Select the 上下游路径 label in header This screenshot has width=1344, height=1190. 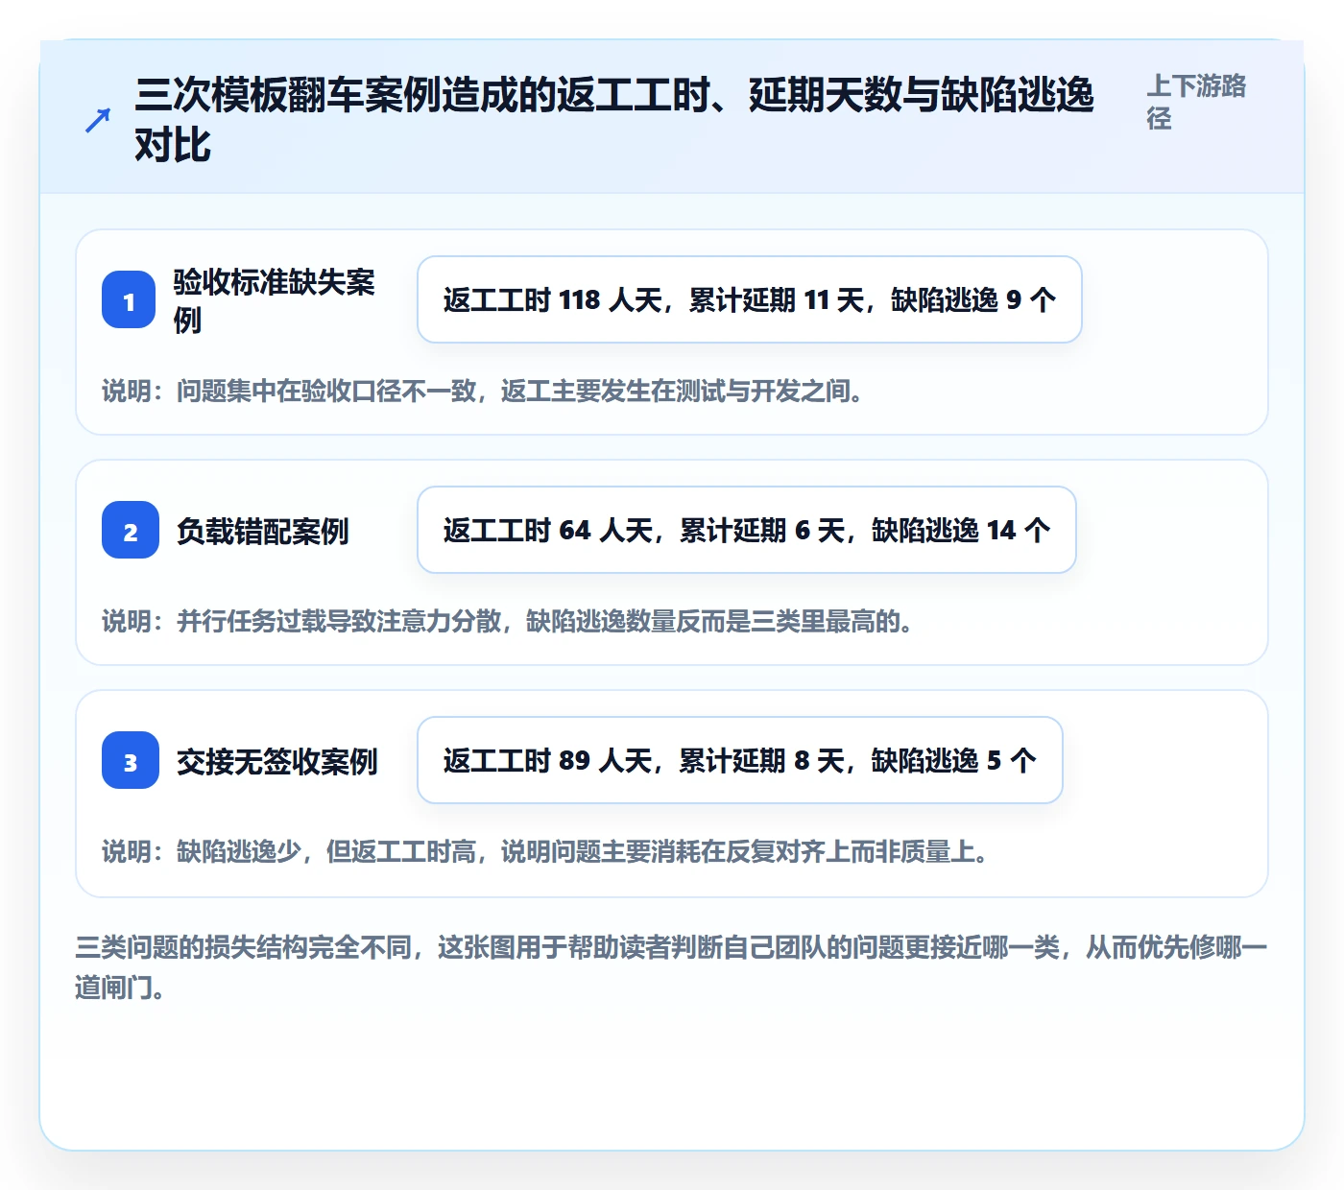click(x=1196, y=102)
